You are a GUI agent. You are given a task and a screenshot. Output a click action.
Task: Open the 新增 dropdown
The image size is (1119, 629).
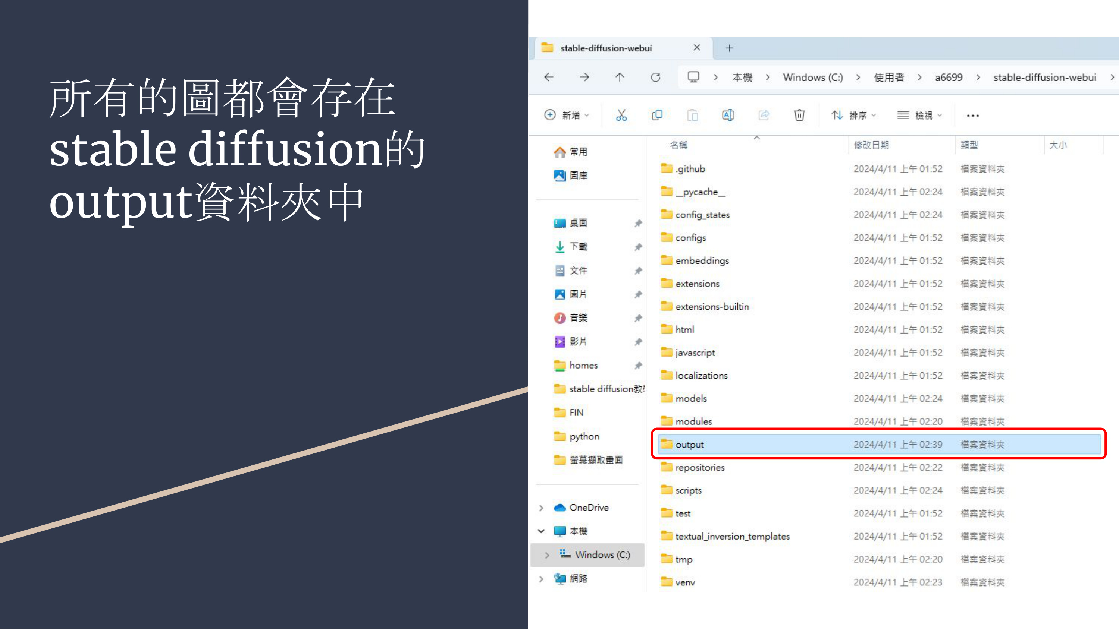pos(567,115)
